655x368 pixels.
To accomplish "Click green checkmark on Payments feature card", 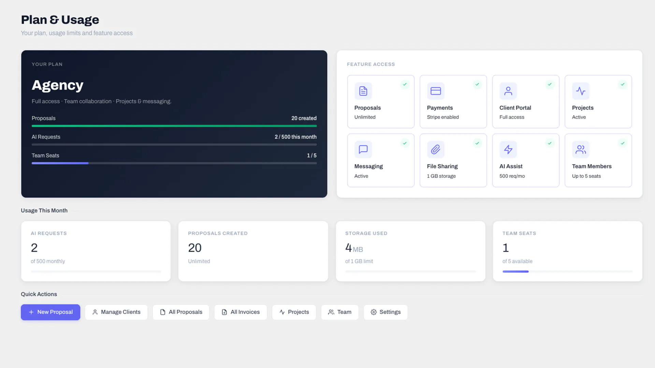I will click(x=477, y=84).
